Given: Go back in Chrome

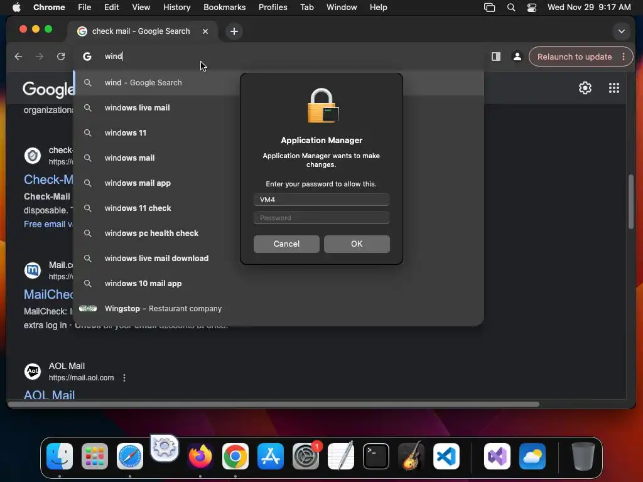Looking at the screenshot, I should pyautogui.click(x=18, y=56).
